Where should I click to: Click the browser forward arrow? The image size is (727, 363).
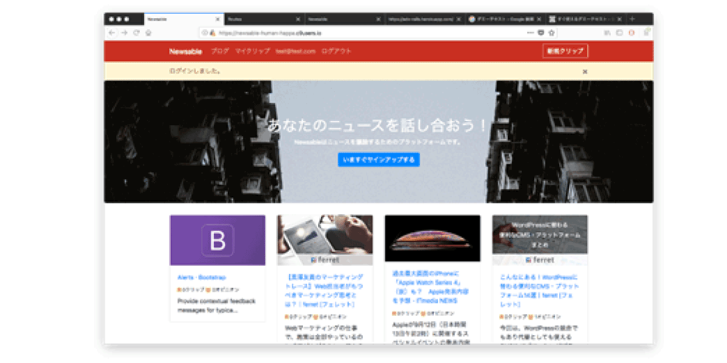click(124, 33)
